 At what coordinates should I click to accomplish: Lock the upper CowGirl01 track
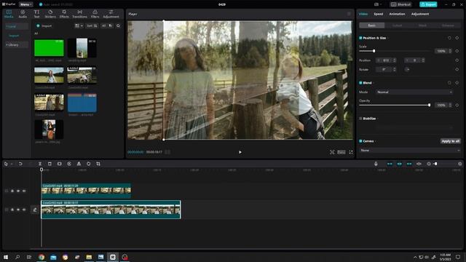(x=12, y=191)
